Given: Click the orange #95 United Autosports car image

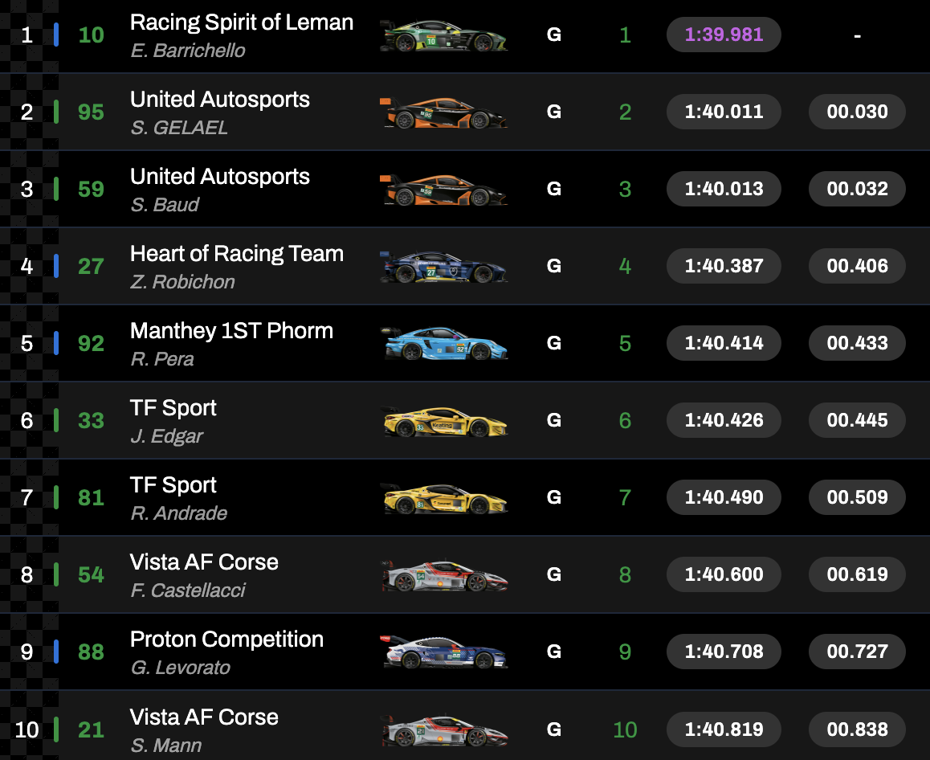Looking at the screenshot, I should tap(443, 112).
